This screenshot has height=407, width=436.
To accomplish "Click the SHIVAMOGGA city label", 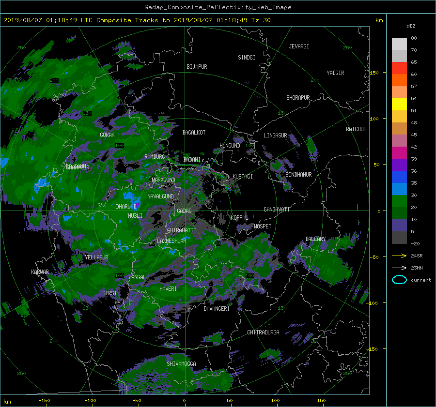I will tap(181, 363).
